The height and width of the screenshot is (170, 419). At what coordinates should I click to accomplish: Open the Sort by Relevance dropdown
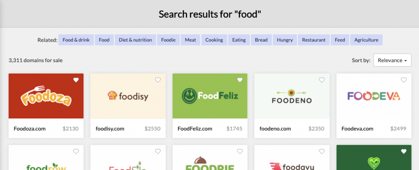click(392, 60)
